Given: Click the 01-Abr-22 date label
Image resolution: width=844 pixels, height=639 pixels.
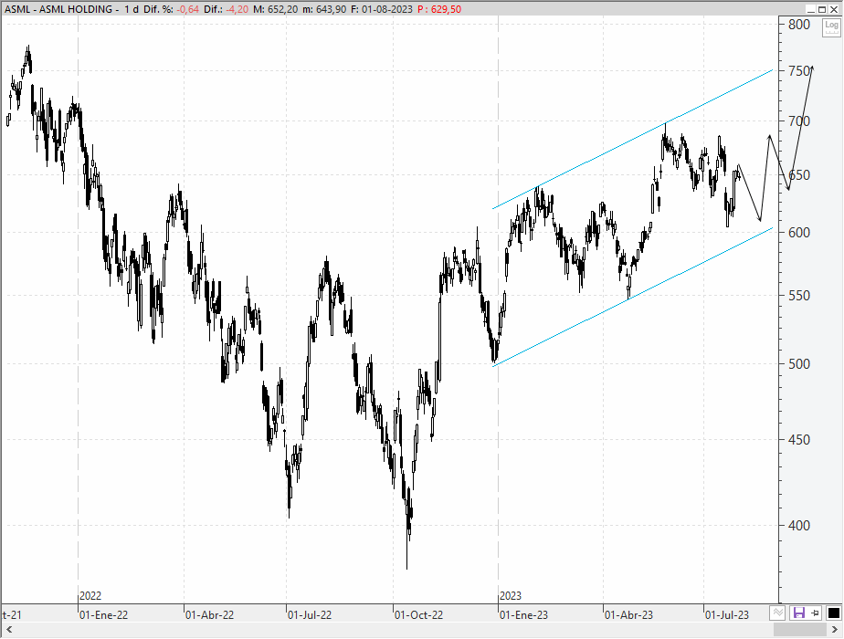Looking at the screenshot, I should [x=209, y=614].
